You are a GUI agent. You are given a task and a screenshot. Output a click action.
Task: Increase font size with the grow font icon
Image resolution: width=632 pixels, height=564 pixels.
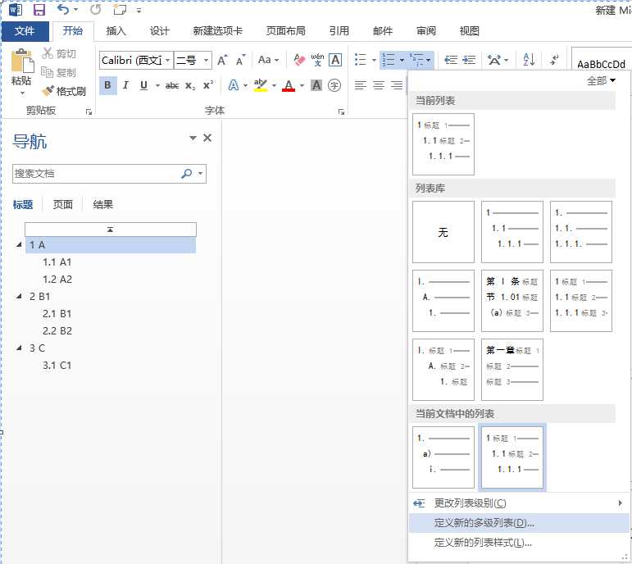(222, 61)
